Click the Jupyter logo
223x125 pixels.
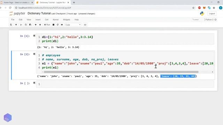point(17,14)
